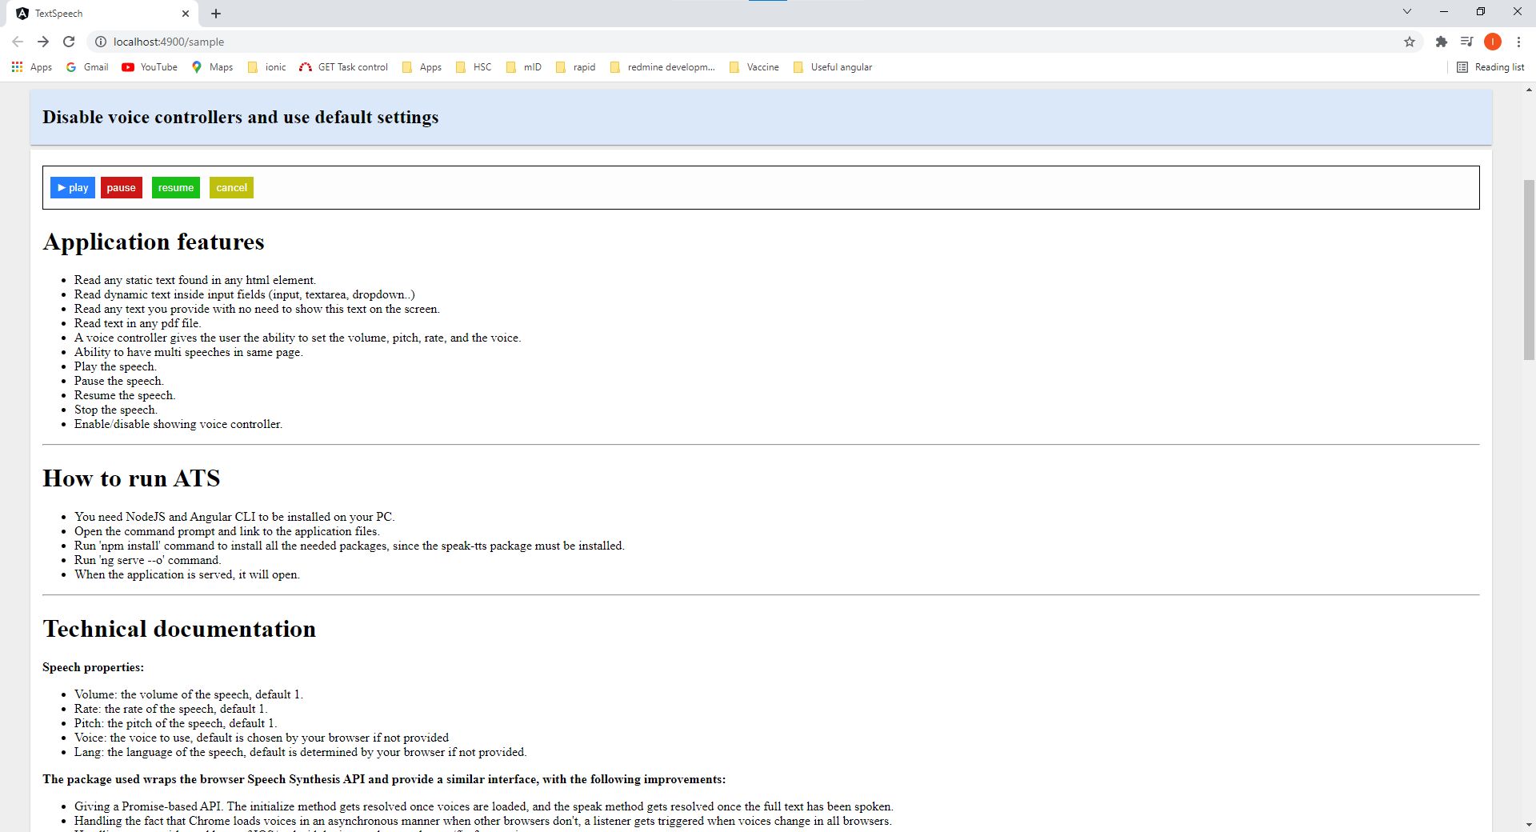1536x832 pixels.
Task: Open the Extensions puzzle icon
Action: [1441, 42]
